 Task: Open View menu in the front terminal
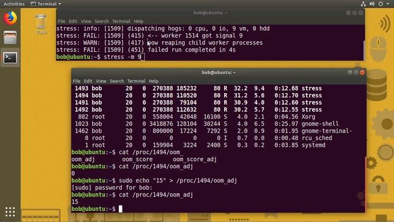(101, 81)
